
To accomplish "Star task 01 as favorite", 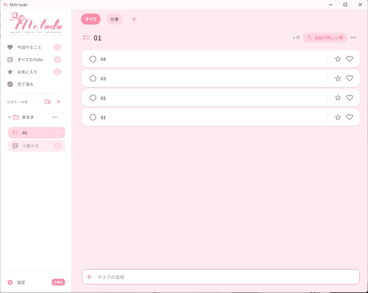I will tap(338, 117).
